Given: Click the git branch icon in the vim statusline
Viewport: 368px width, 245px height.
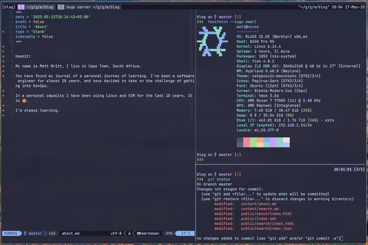Looking at the screenshot, I should [x=25, y=233].
